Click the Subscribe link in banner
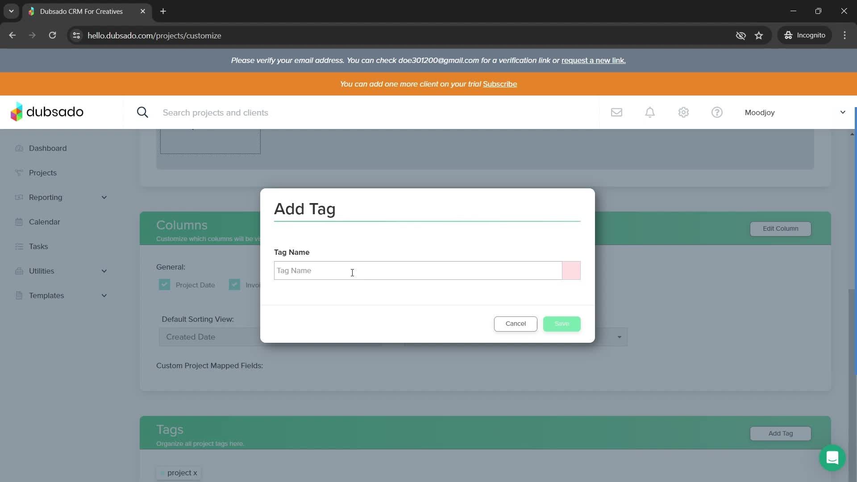Viewport: 857px width, 482px height. [499, 84]
